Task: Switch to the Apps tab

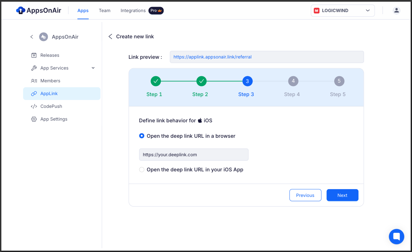Action: coord(83,10)
